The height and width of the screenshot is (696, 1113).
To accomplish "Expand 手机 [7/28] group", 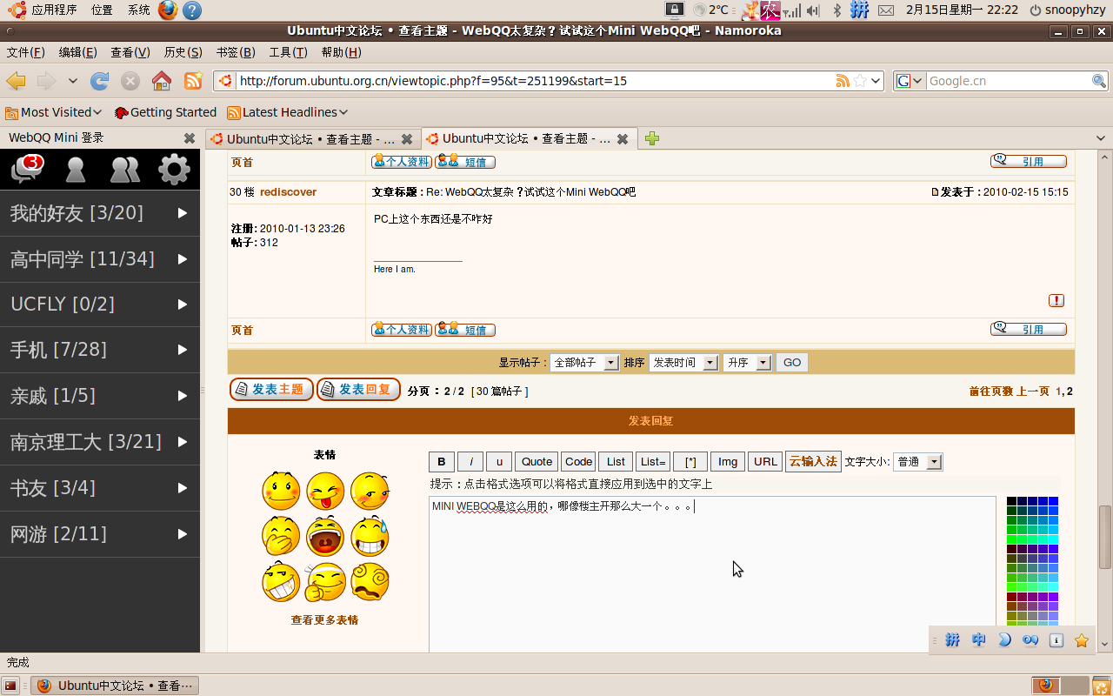I will pos(100,350).
